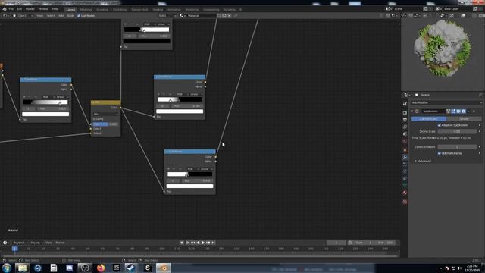Open the timeline Playback dropdown
Viewport: 485px width, 273px height.
[x=20, y=243]
